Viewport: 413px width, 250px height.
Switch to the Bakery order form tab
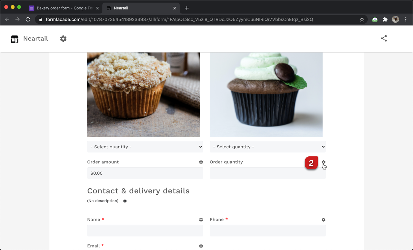61,8
